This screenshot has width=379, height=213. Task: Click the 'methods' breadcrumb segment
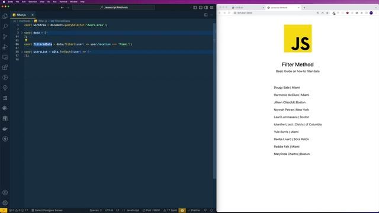tap(25, 21)
